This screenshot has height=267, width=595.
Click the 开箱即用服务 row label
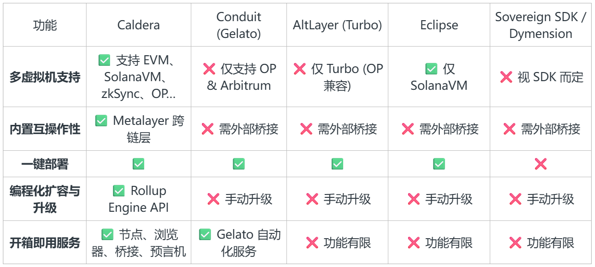45,243
